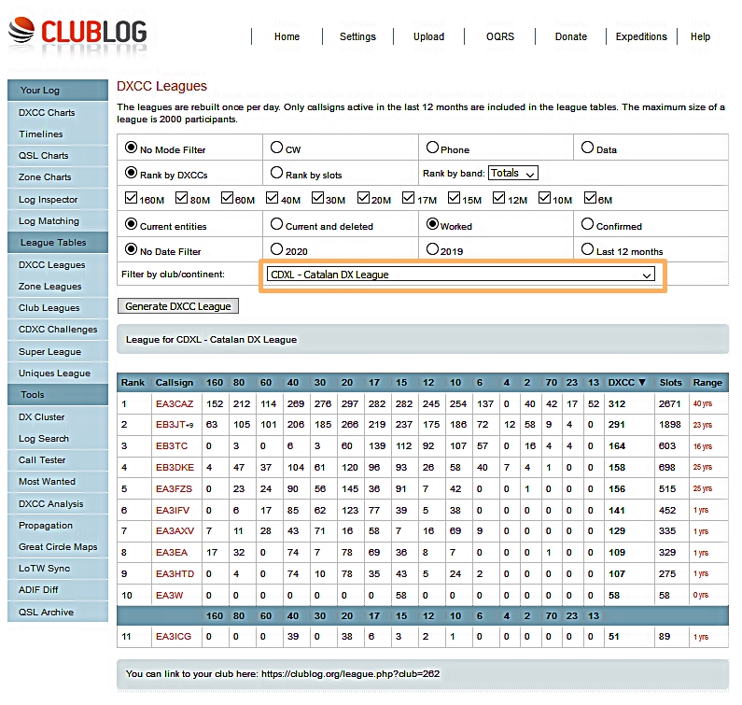Open Great Circle Maps tool
742x705 pixels.
click(58, 547)
